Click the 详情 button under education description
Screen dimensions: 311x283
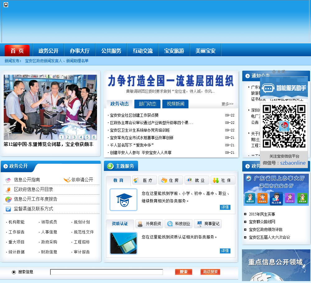(x=225, y=207)
